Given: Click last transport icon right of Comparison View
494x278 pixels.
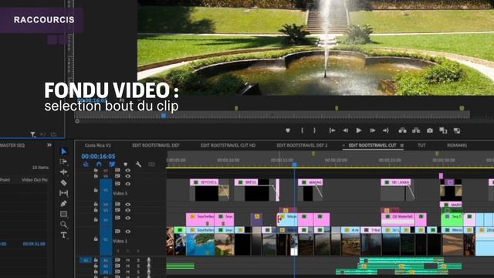Looking at the screenshot, I should click(x=457, y=131).
